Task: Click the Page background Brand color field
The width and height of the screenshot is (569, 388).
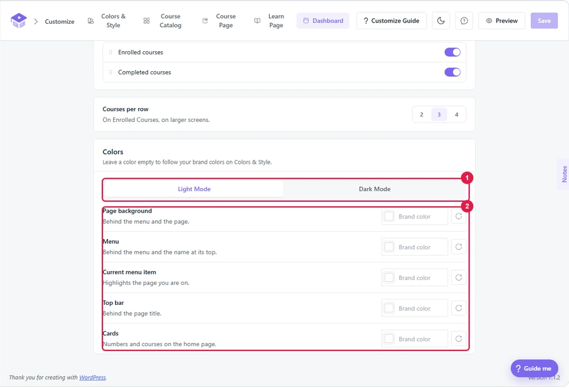Action: (x=414, y=216)
